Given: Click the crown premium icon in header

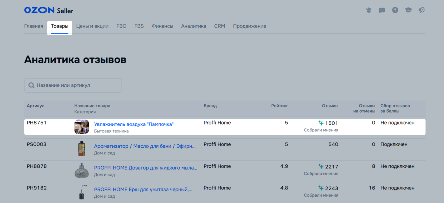Looking at the screenshot, I should [369, 10].
